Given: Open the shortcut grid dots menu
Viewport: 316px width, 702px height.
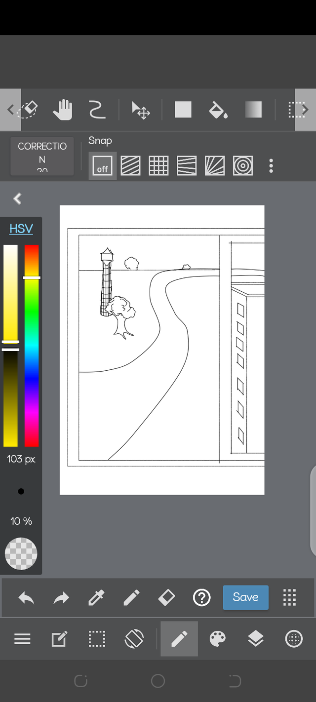Looking at the screenshot, I should [x=290, y=598].
